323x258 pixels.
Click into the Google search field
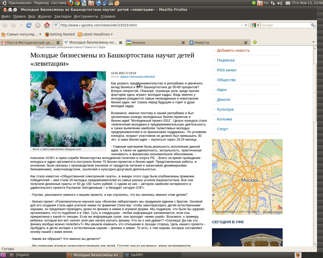pyautogui.click(x=285, y=25)
